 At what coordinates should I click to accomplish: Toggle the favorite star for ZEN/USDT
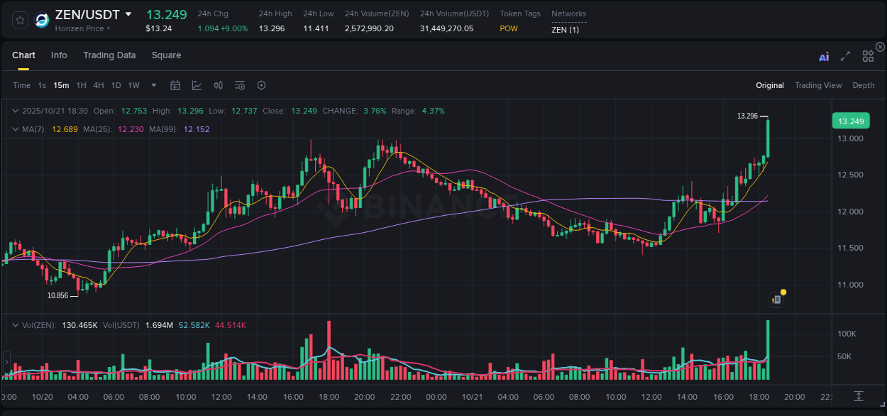(20, 20)
